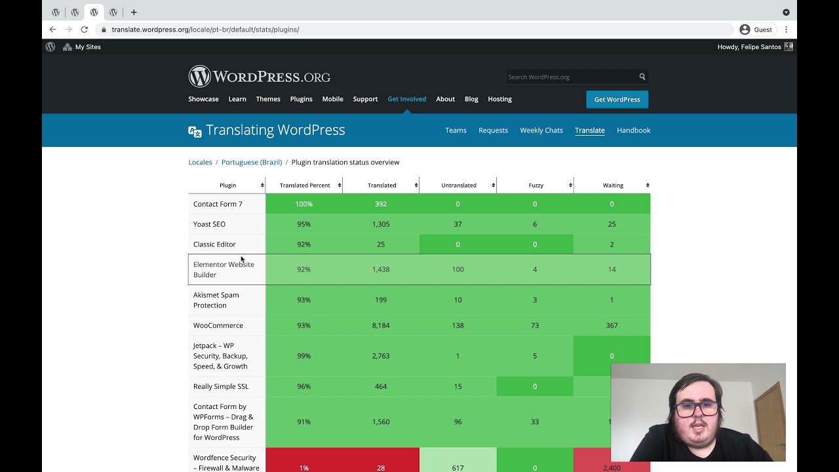Open the Blog menu item
839x472 pixels.
click(x=471, y=99)
